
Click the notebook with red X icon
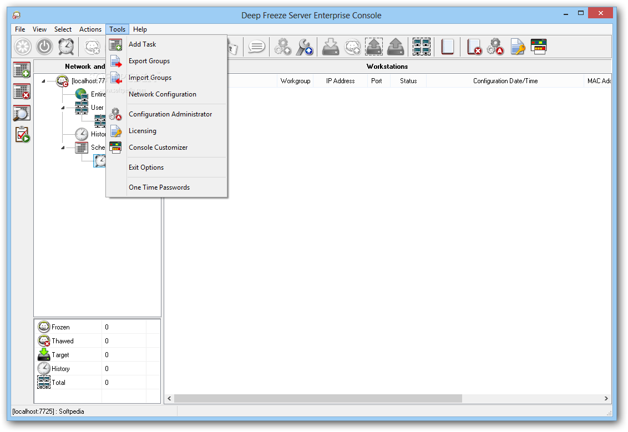(x=474, y=47)
